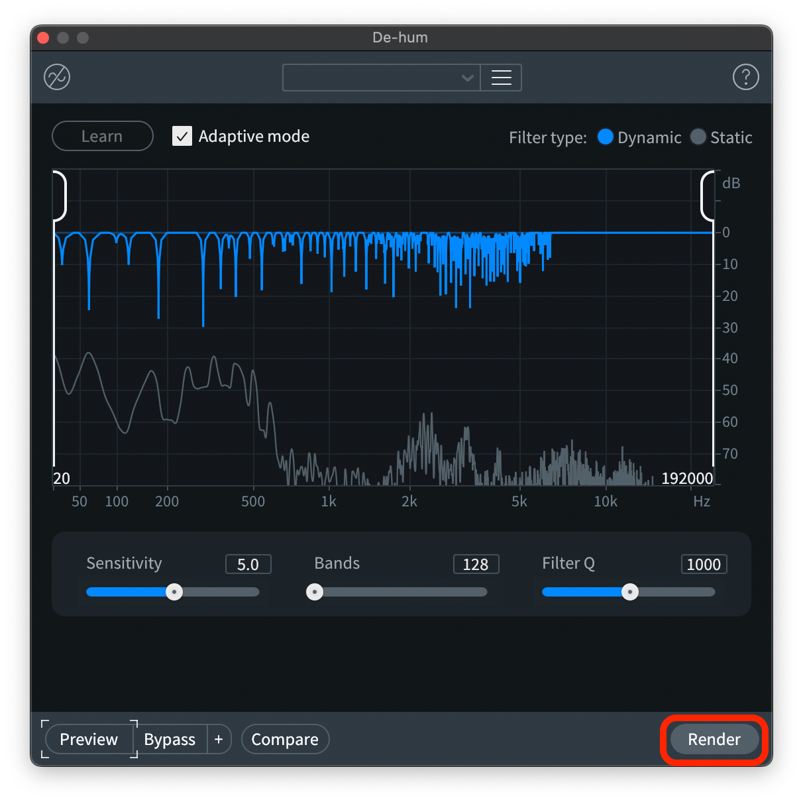The width and height of the screenshot is (803, 802).
Task: Click the Sensitivity slider handle
Action: point(174,592)
